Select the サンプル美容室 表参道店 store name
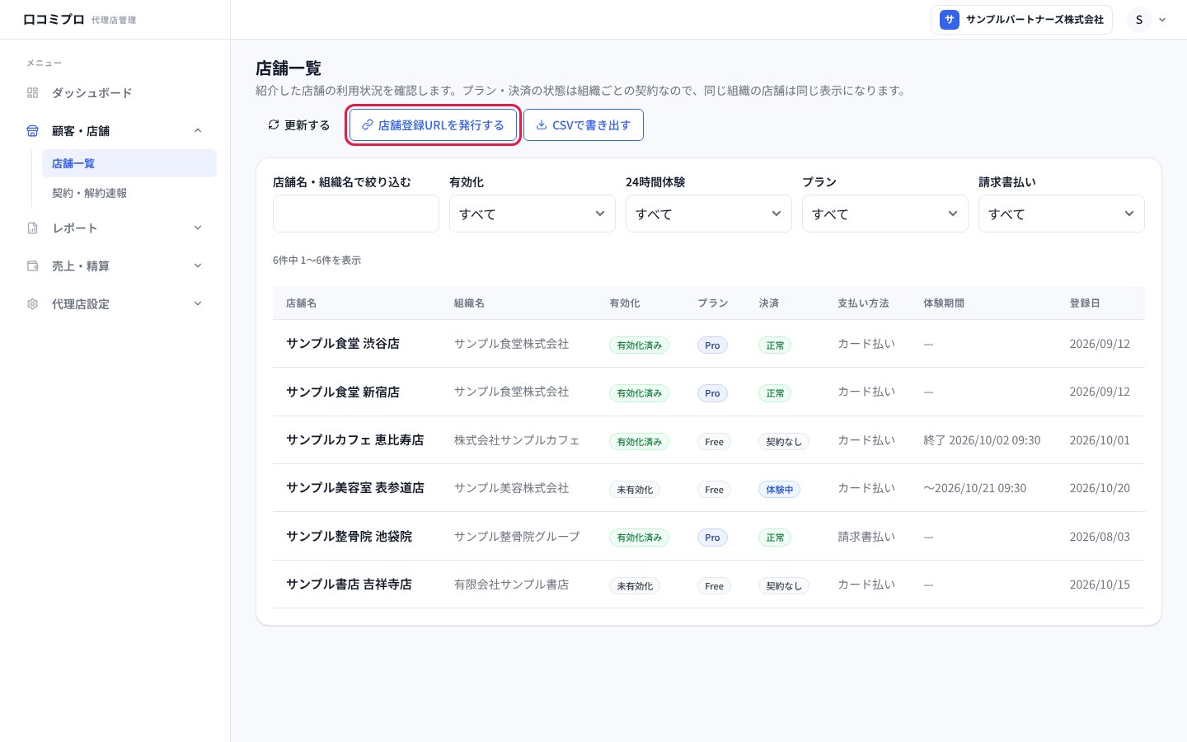Screen dimensions: 1187x742 pos(355,488)
